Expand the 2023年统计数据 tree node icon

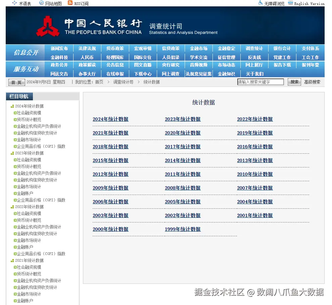click(12, 153)
